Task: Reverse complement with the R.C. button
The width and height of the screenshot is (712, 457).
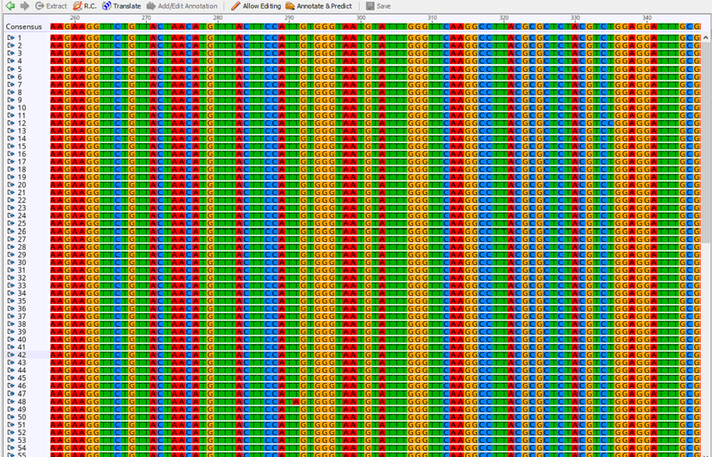Action: (85, 6)
